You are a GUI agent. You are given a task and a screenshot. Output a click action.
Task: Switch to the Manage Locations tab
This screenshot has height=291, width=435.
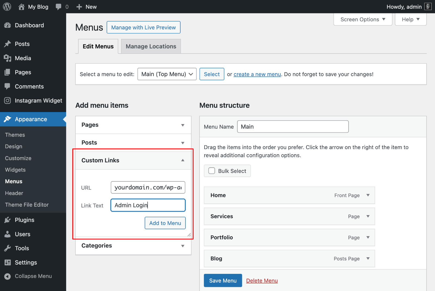pyautogui.click(x=151, y=46)
